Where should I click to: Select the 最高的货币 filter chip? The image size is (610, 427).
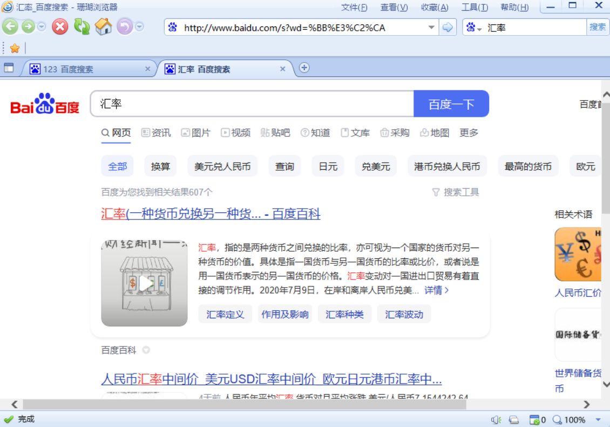[528, 166]
